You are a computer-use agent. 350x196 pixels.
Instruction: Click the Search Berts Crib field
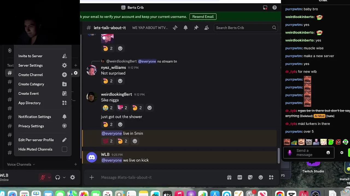pyautogui.click(x=245, y=28)
